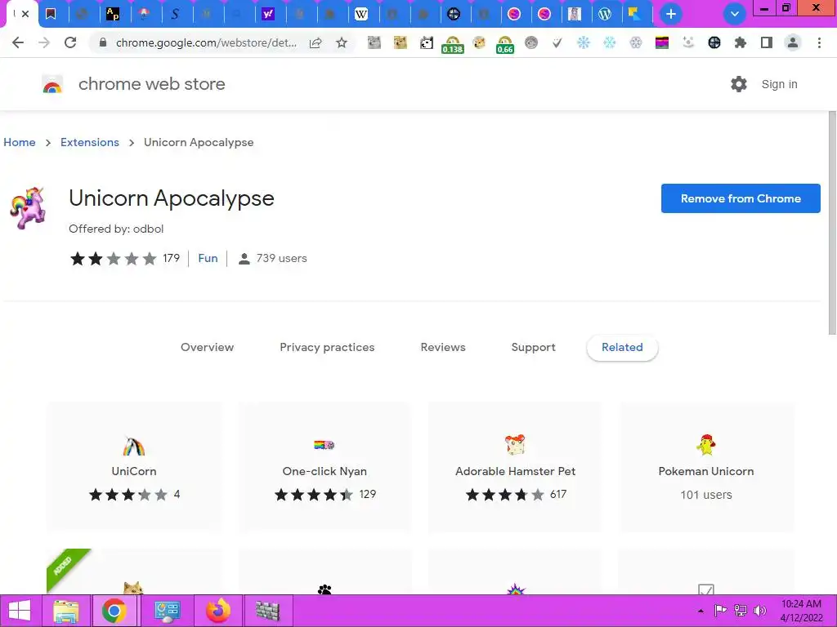
Task: Open the Privacy practices tab
Action: tap(327, 347)
